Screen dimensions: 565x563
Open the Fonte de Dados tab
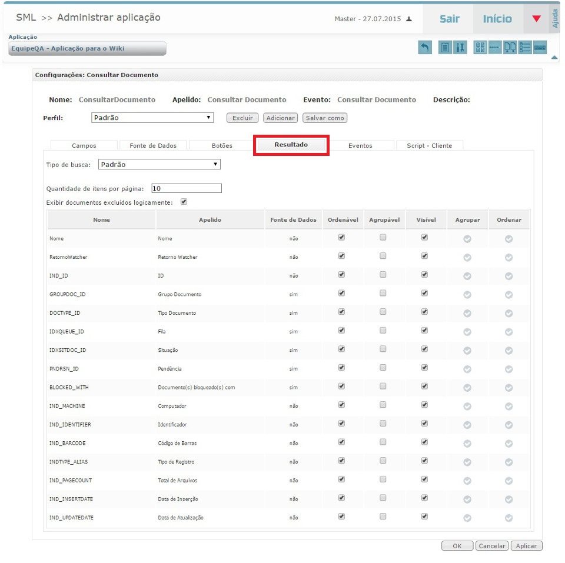point(153,145)
